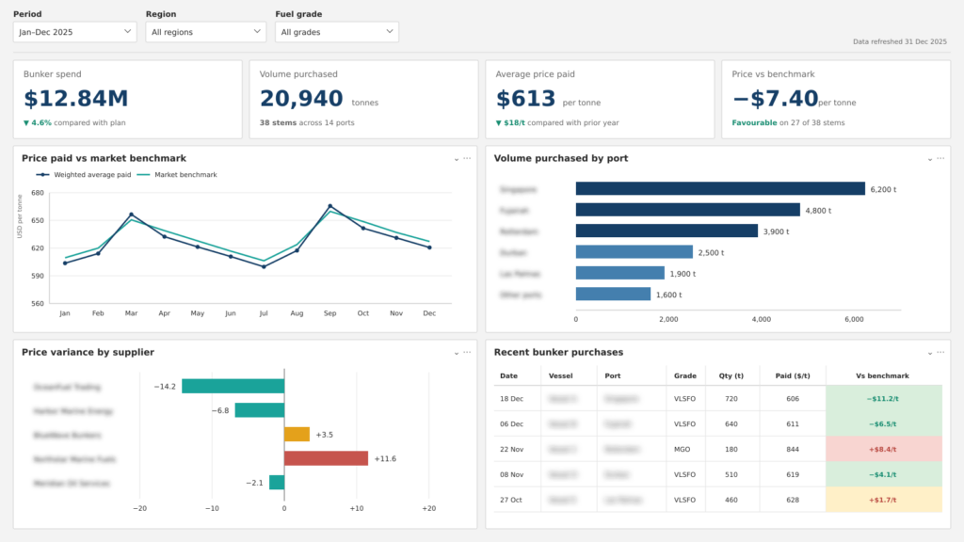Open more options for Recent bunker purchases
Screen dimensions: 964x542
coord(940,353)
